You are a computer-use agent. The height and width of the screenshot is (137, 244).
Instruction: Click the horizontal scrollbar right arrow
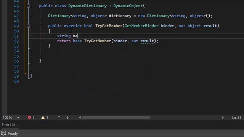(223, 118)
